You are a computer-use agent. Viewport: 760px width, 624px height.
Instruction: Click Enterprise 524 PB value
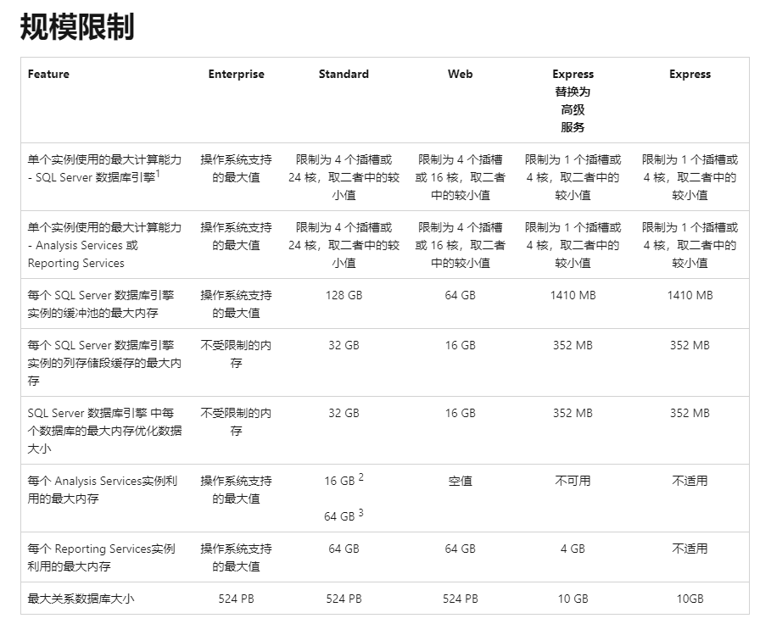(x=236, y=599)
